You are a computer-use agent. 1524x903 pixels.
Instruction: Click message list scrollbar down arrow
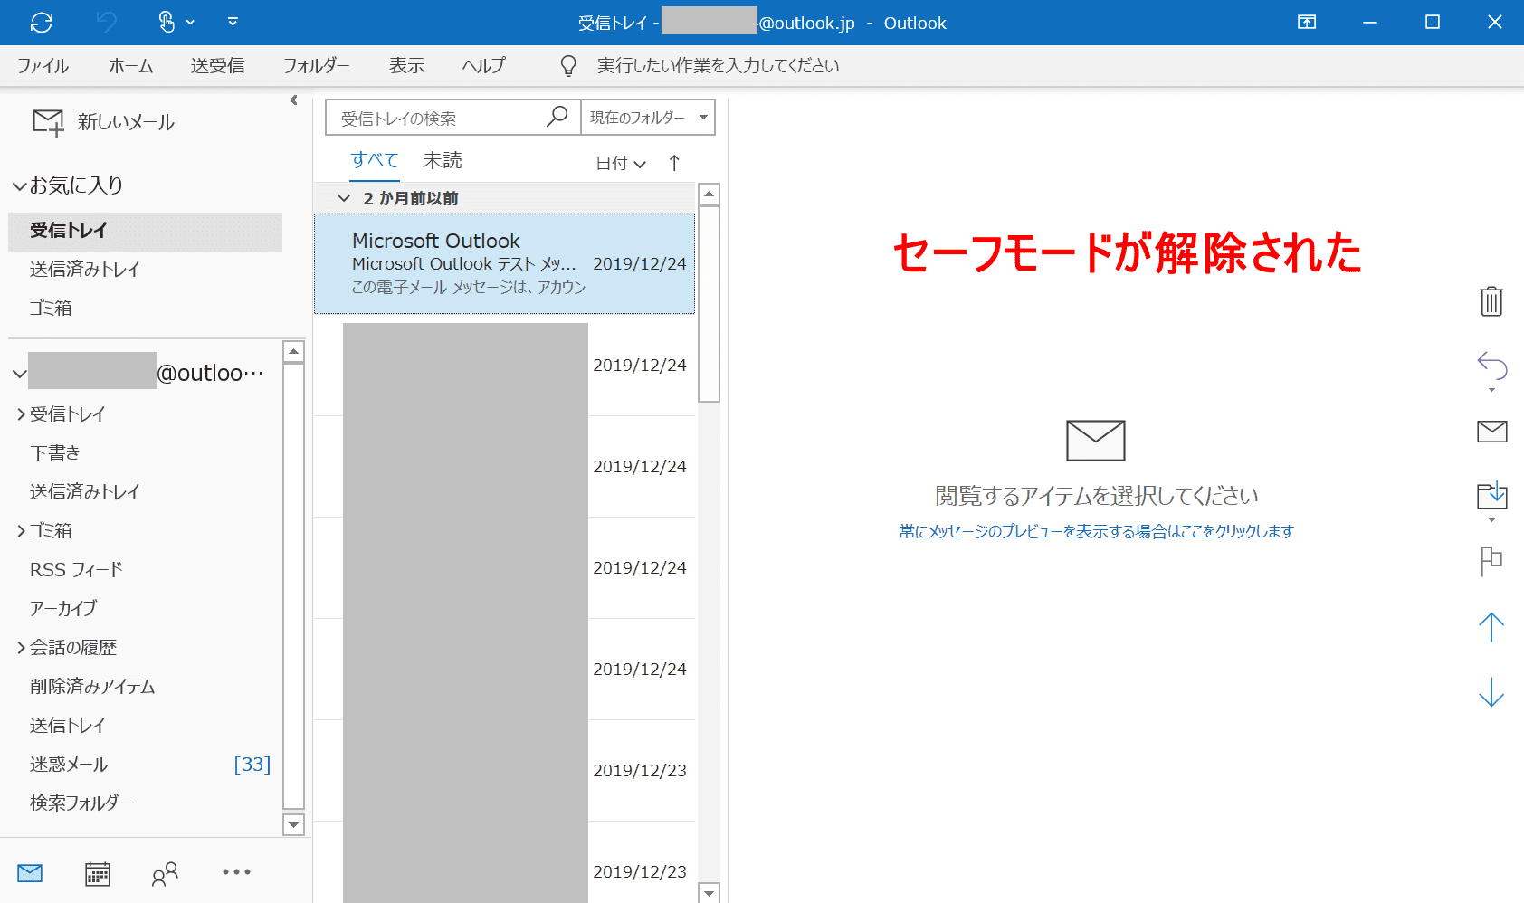(x=710, y=893)
